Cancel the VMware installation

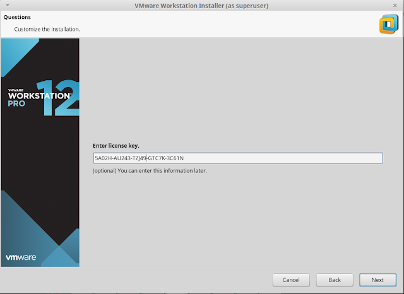[291, 280]
